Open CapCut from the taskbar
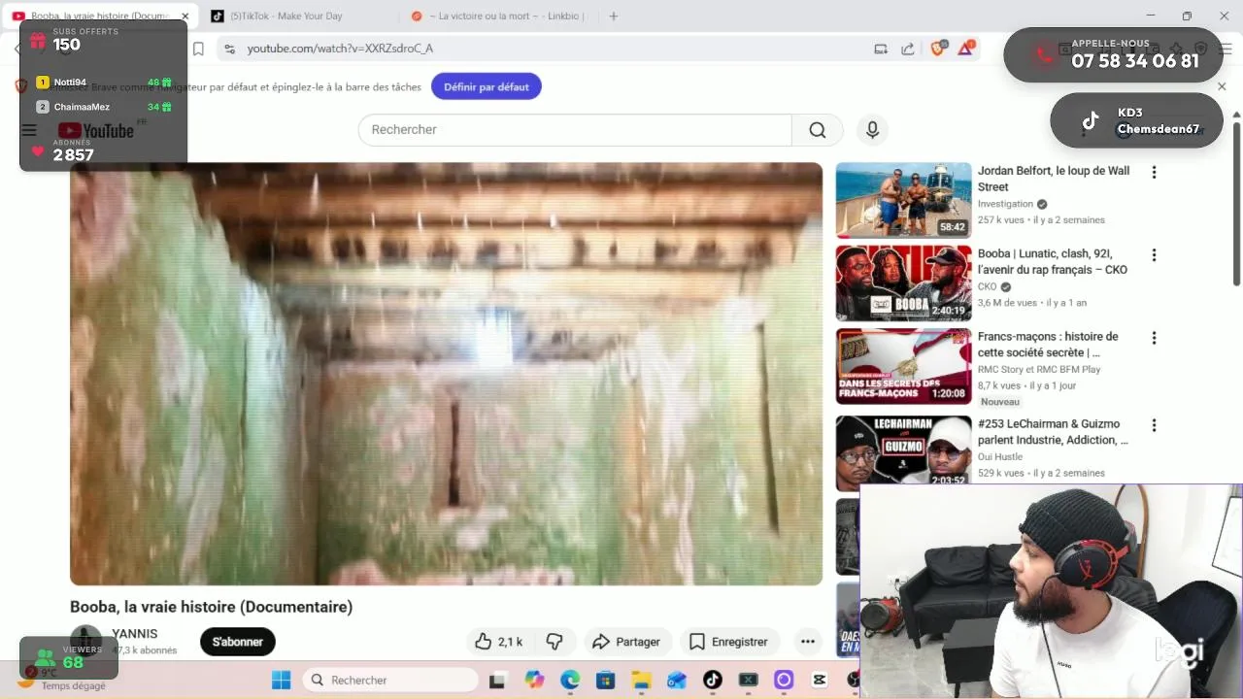 click(x=820, y=680)
